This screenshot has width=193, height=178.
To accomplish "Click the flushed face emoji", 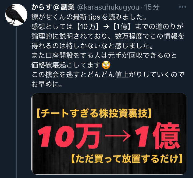I will [106, 65].
